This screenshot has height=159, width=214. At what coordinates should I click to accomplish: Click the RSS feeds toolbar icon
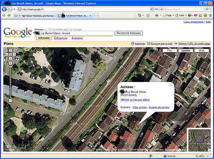(x=148, y=15)
